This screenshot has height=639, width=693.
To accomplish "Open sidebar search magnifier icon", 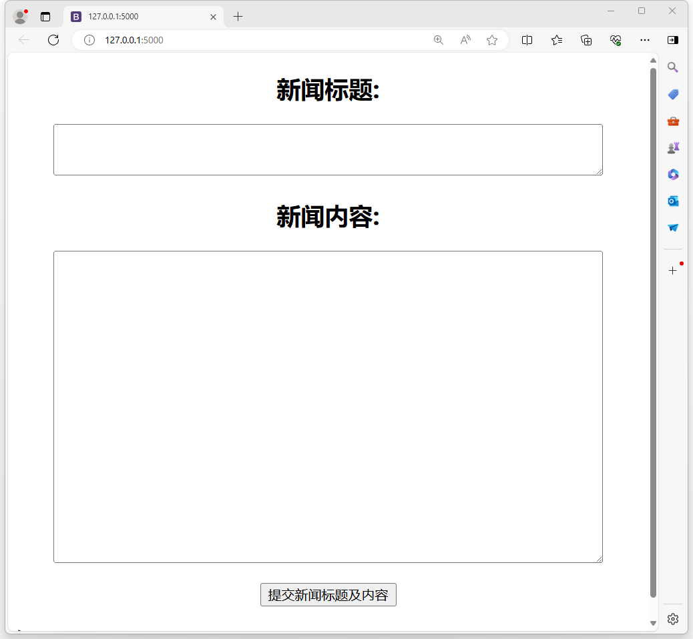I will [673, 67].
